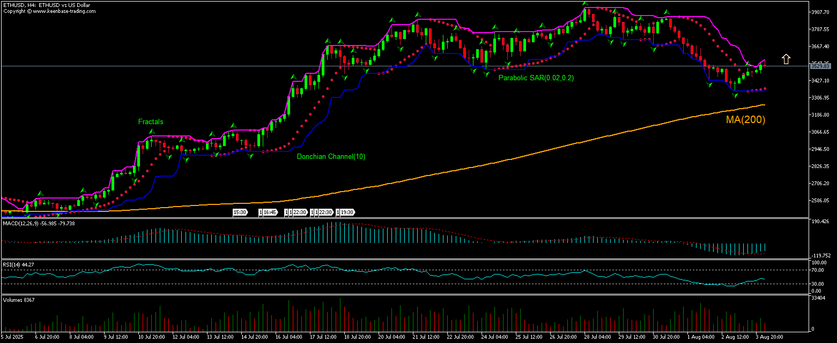Click the current price tag 3529.83
This screenshot has width=837, height=343.
(820, 66)
